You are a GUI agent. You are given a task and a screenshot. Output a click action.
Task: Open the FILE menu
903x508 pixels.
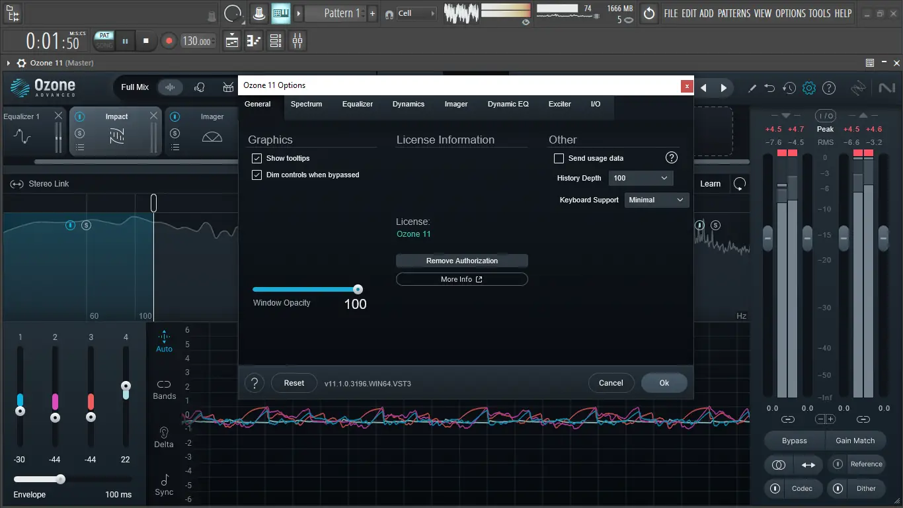pos(671,13)
